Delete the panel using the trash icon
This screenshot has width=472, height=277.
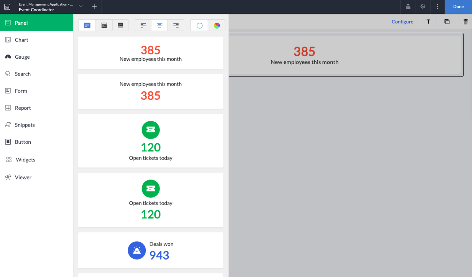[x=465, y=21]
